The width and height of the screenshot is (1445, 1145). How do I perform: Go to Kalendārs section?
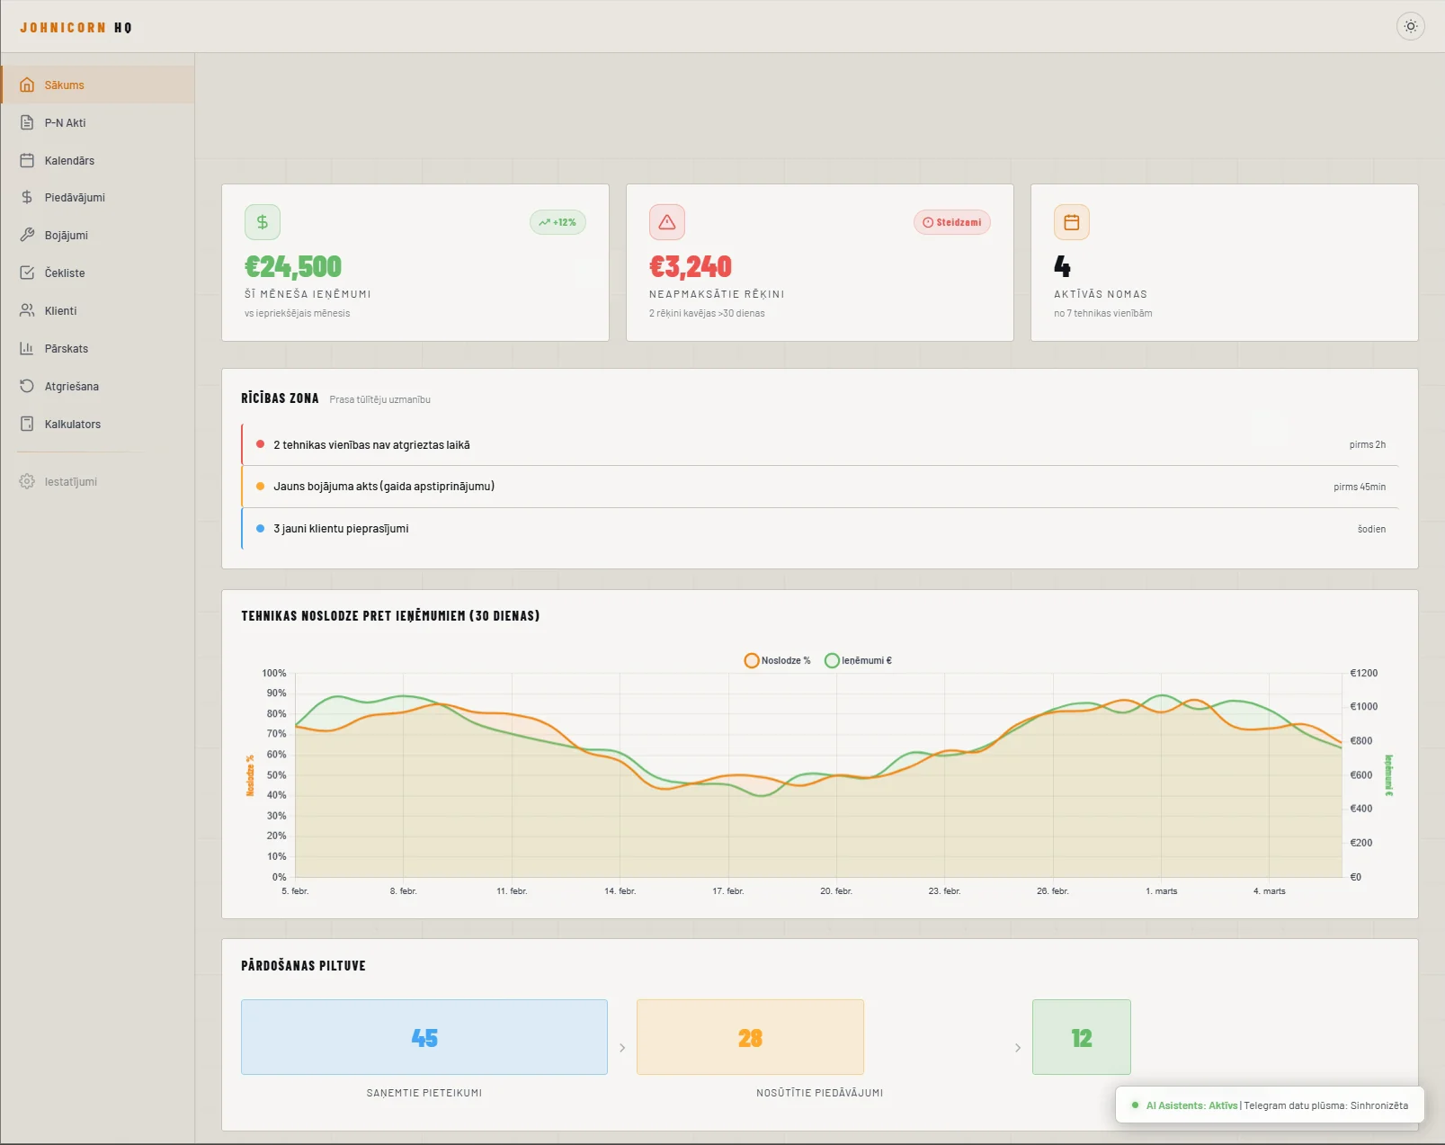[x=97, y=160]
